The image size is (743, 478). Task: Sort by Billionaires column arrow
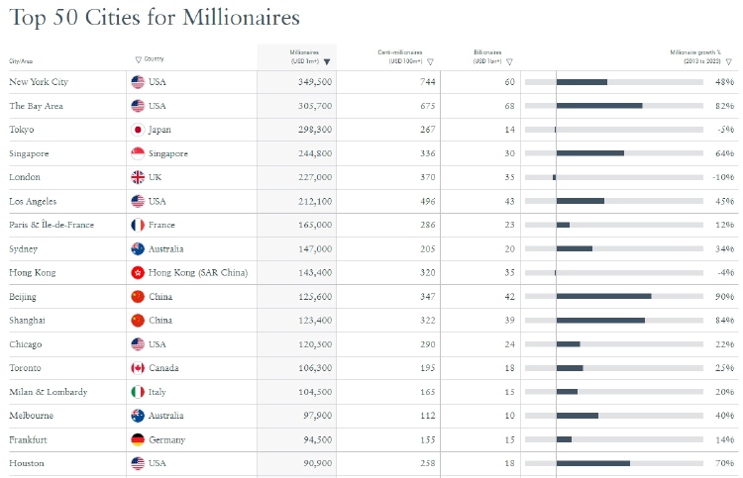coord(509,62)
